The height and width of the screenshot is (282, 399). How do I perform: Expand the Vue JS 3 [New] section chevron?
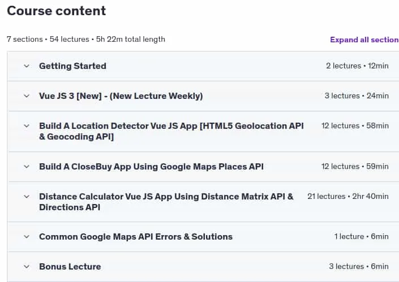(27, 96)
